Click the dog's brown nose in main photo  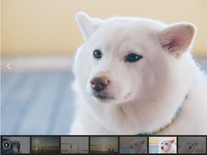click(x=99, y=83)
